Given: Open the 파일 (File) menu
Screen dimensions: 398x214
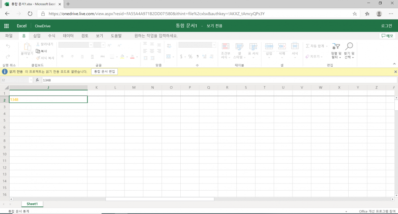Looking at the screenshot, I should (9, 36).
